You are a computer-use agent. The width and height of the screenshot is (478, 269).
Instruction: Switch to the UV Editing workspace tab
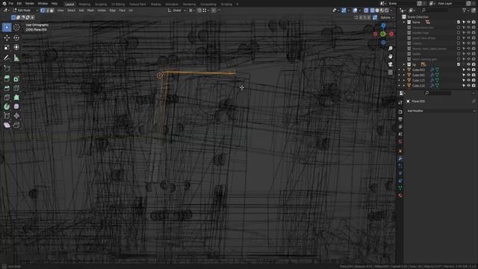(118, 4)
